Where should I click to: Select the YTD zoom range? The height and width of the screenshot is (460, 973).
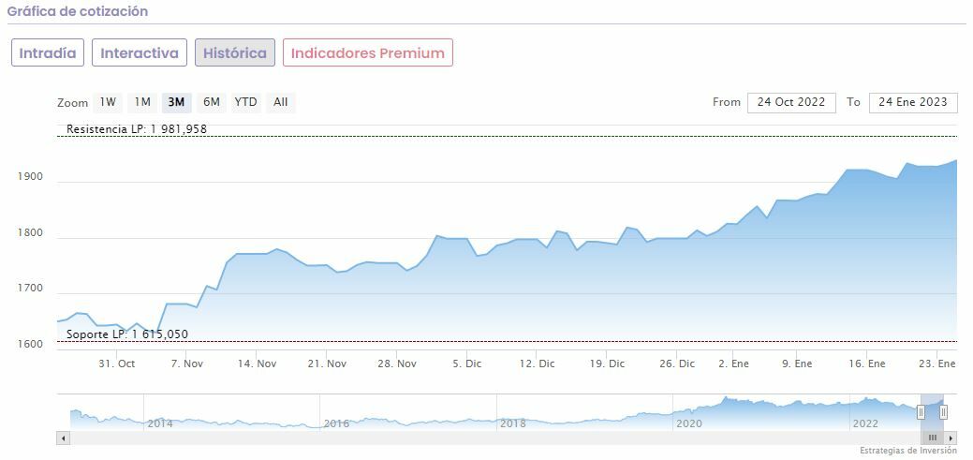click(245, 102)
